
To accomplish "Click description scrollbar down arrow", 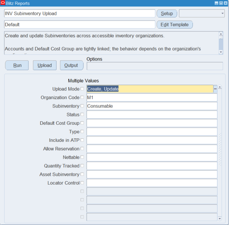I will click(221, 52).
